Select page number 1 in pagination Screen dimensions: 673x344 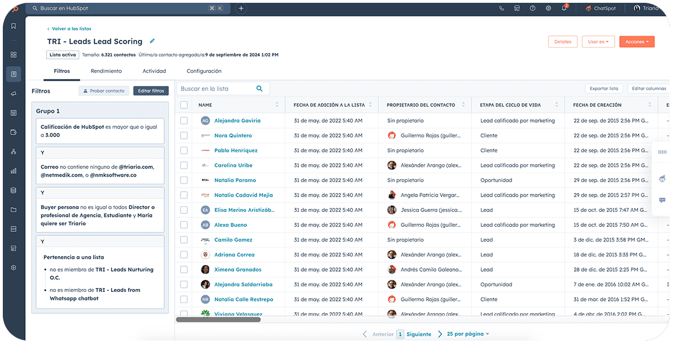click(x=400, y=334)
